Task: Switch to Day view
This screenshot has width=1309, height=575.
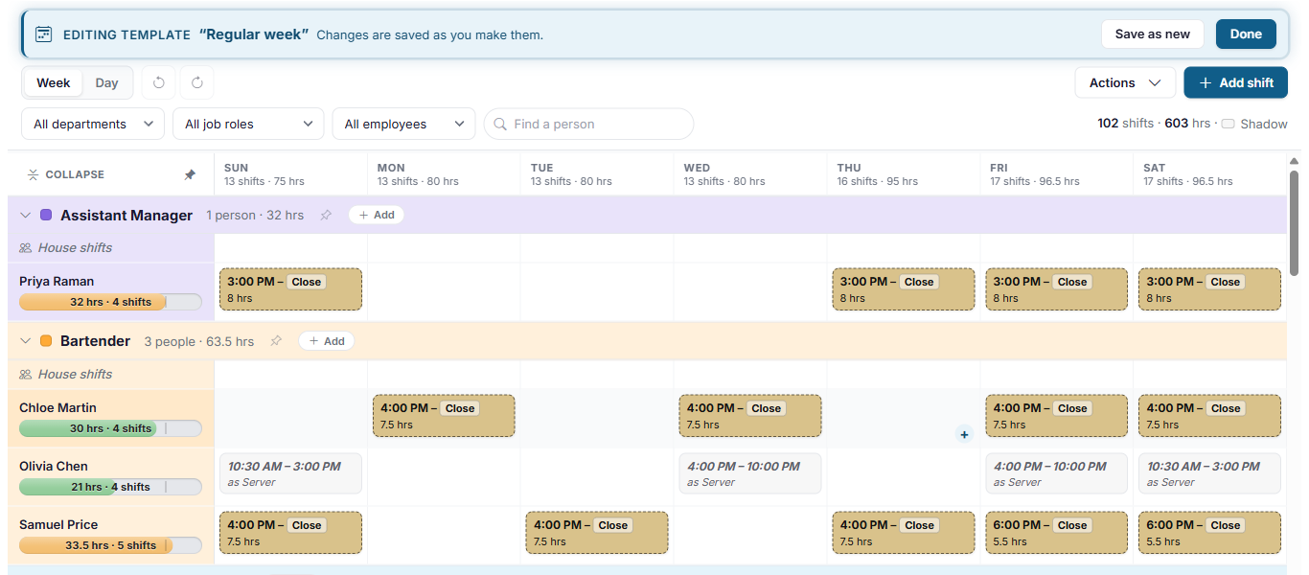Action: (106, 82)
